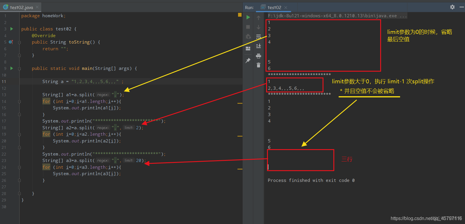The width and height of the screenshot is (465, 224).
Task: Click the Up the Stack Trace arrow
Action: click(259, 18)
